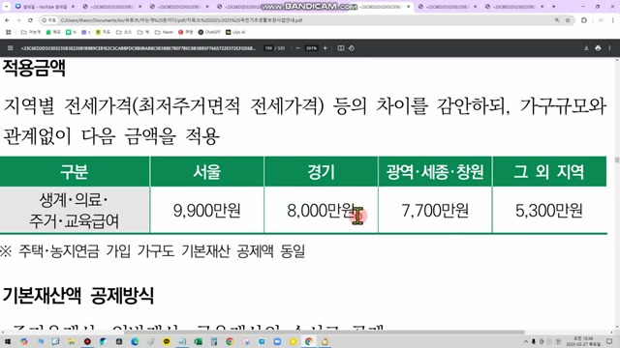Viewport: 620px width, 348px height.
Task: Open Chrome main three-dot menu
Action: (x=613, y=20)
